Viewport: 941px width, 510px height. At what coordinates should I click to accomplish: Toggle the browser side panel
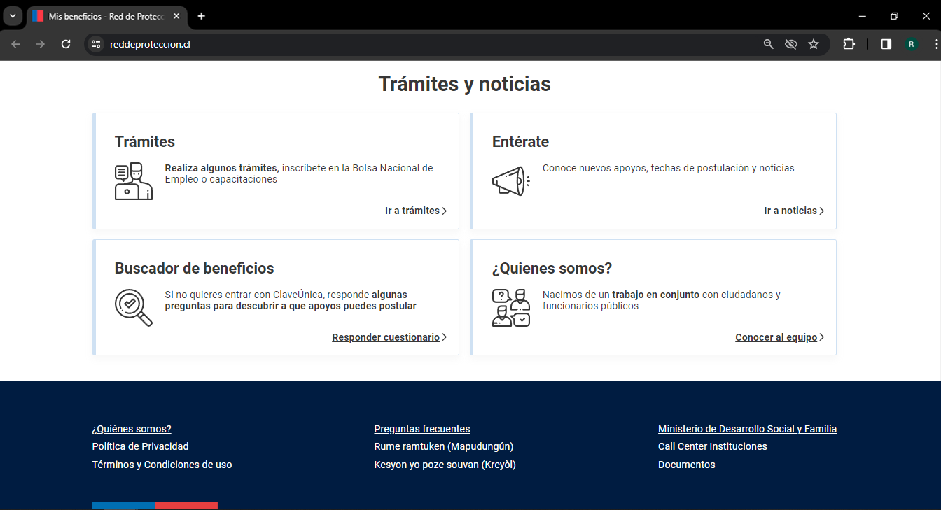point(886,44)
